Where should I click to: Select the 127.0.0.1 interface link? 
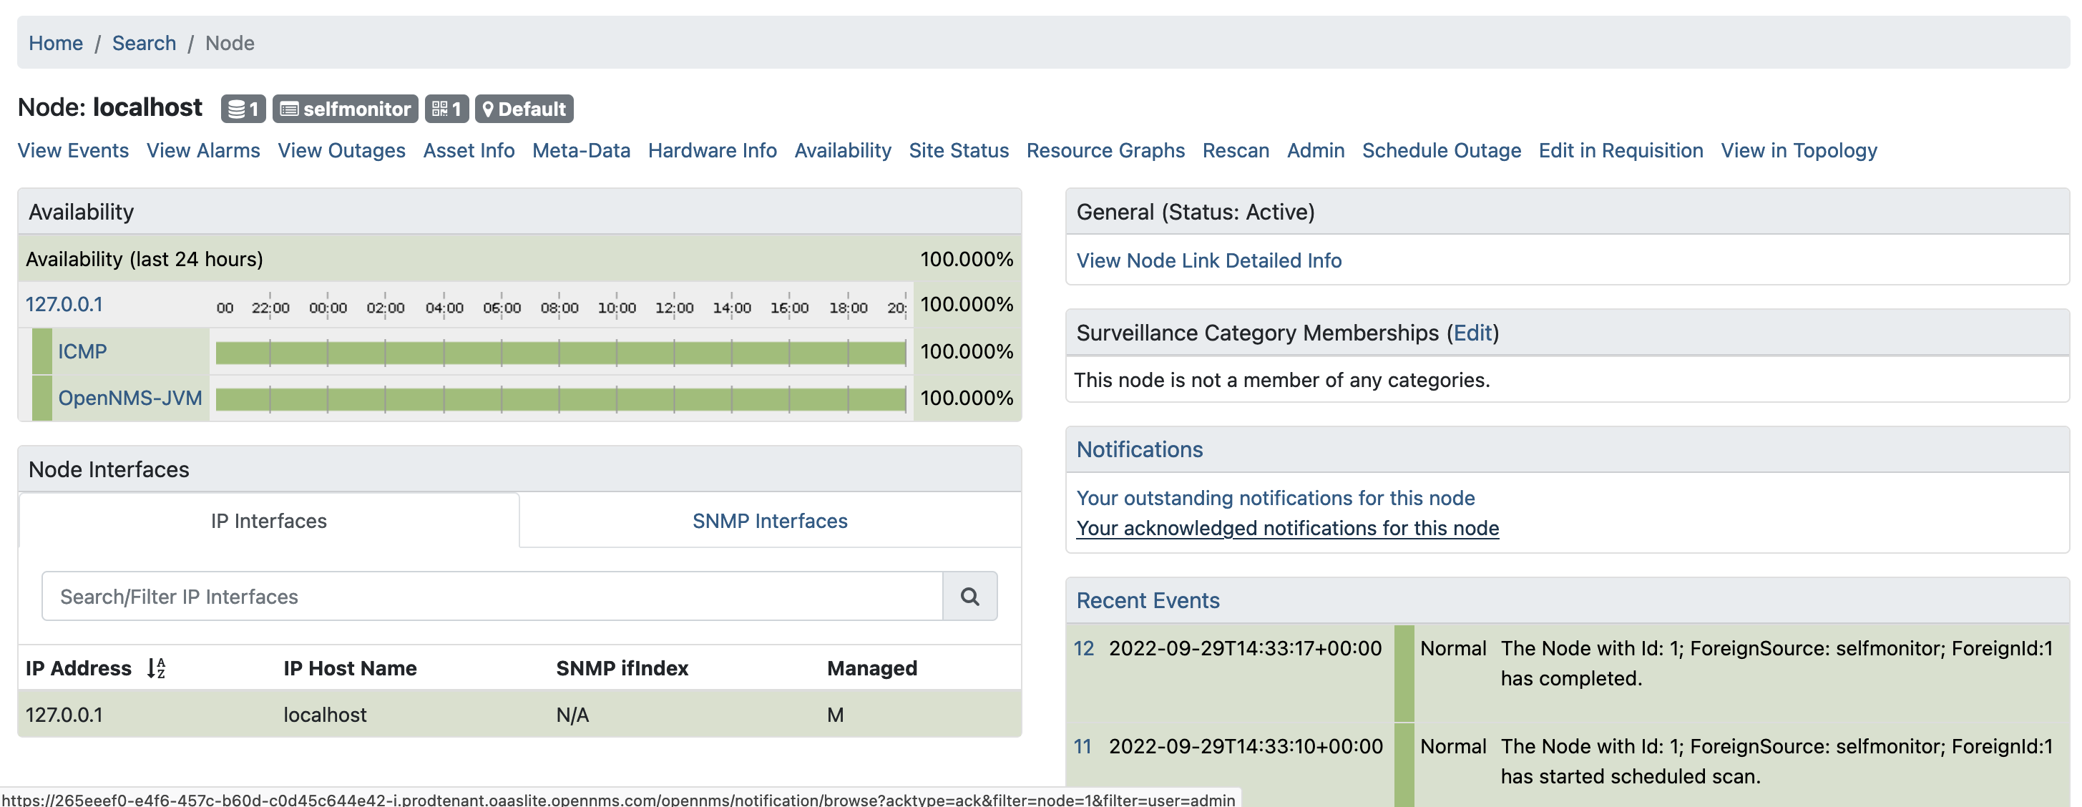point(64,305)
